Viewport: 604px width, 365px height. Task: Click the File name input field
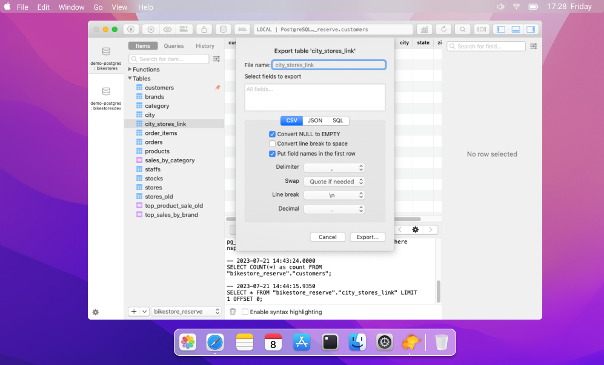(329, 65)
